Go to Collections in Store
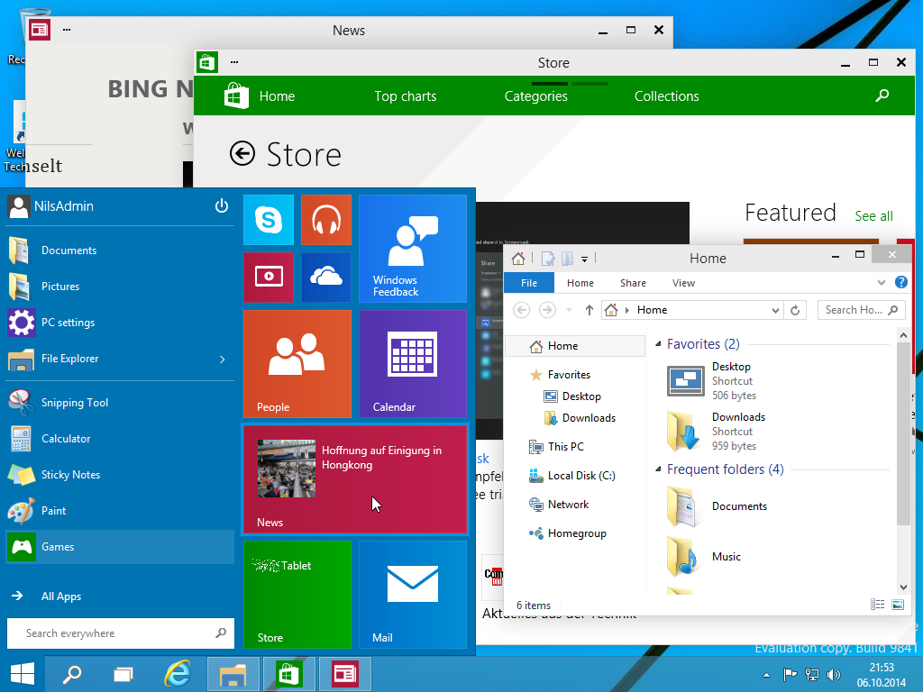The width and height of the screenshot is (923, 692). [666, 96]
